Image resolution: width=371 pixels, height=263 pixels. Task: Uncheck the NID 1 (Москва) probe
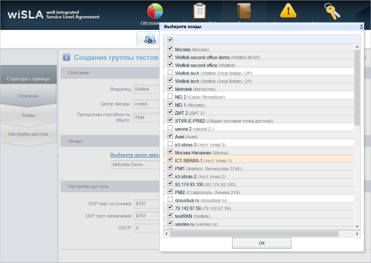[x=170, y=104]
